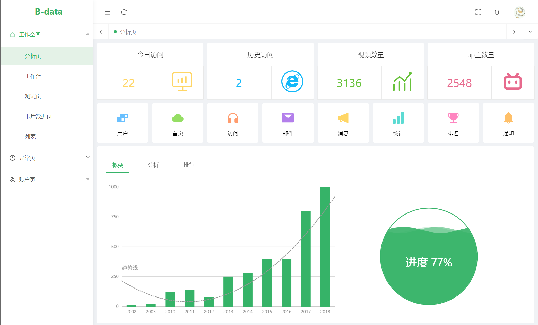Click the value 22 in 今日访问
This screenshot has height=325, width=538.
tap(129, 83)
